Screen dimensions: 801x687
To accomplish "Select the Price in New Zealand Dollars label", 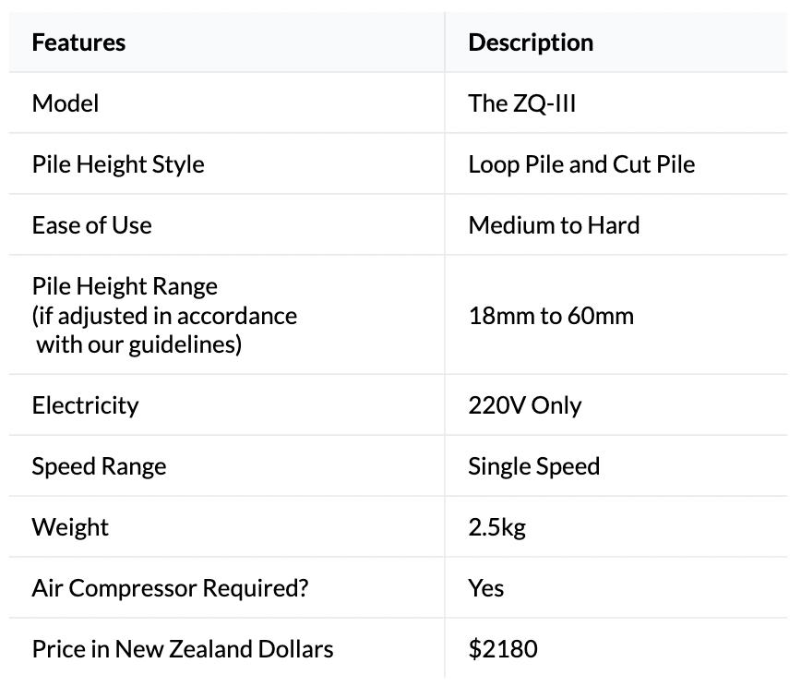I will pos(183,649).
